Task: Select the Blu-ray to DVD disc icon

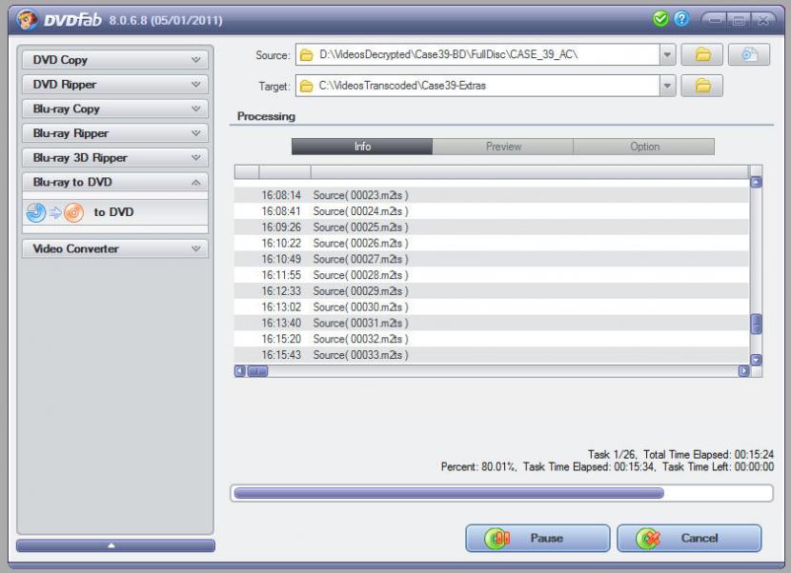Action: (55, 212)
